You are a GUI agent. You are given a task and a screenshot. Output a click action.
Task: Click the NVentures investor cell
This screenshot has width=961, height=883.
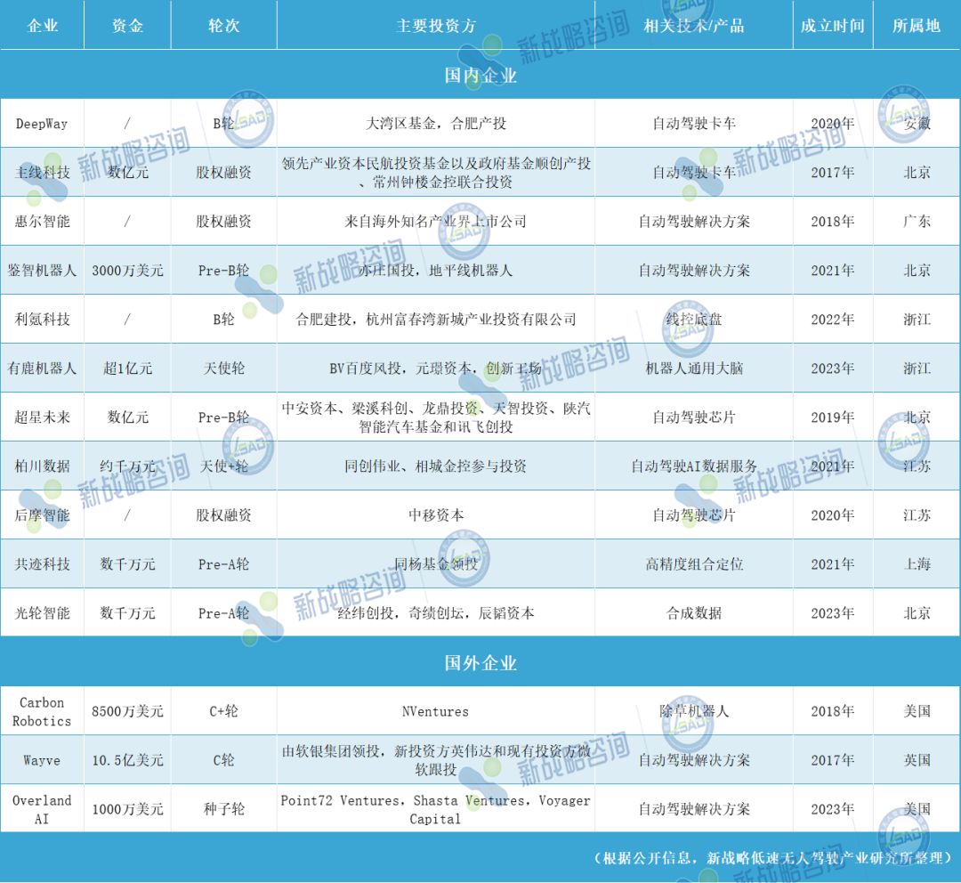pos(436,712)
